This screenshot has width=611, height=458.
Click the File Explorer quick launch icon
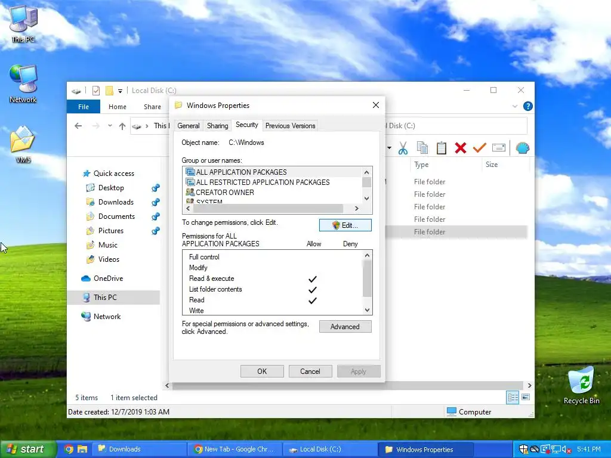82,449
